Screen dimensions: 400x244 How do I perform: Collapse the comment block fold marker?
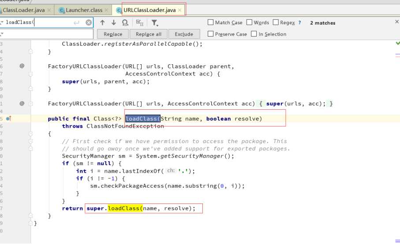coord(30,141)
